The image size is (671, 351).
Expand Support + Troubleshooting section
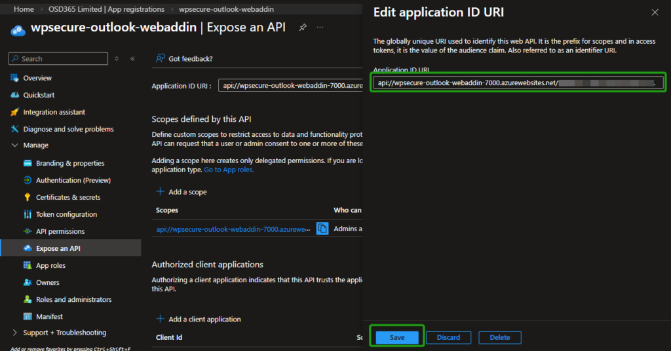click(15, 333)
